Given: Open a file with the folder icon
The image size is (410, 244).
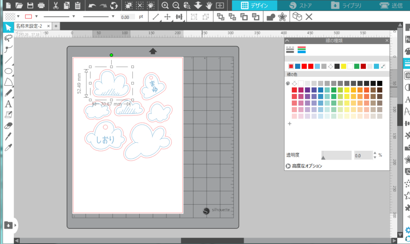Looking at the screenshot, I should [19, 5].
